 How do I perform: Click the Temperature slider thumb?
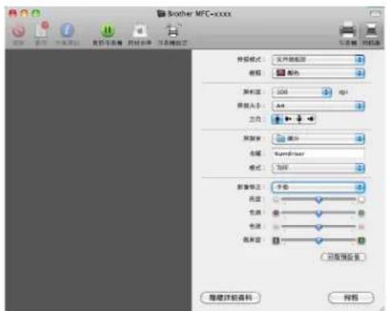coord(319,227)
